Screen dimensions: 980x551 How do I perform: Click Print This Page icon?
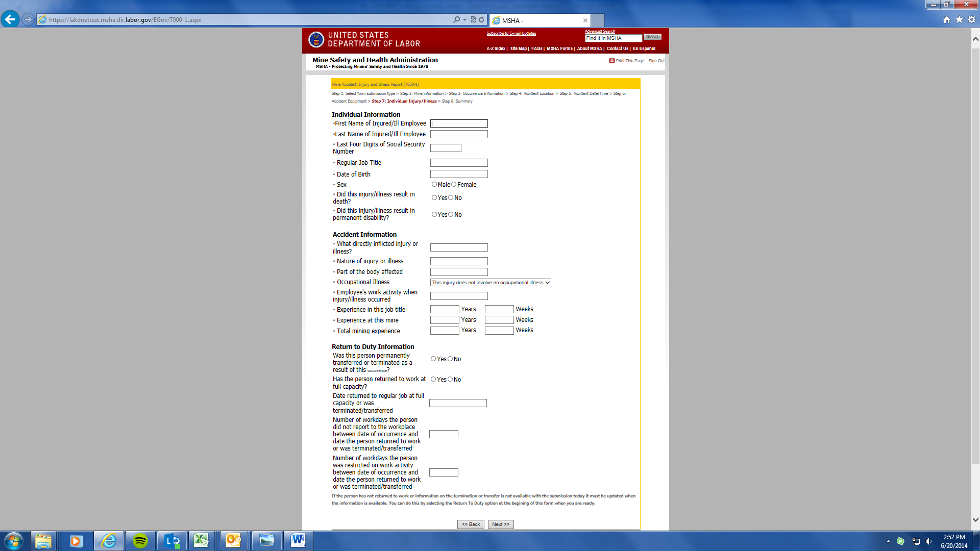[611, 60]
